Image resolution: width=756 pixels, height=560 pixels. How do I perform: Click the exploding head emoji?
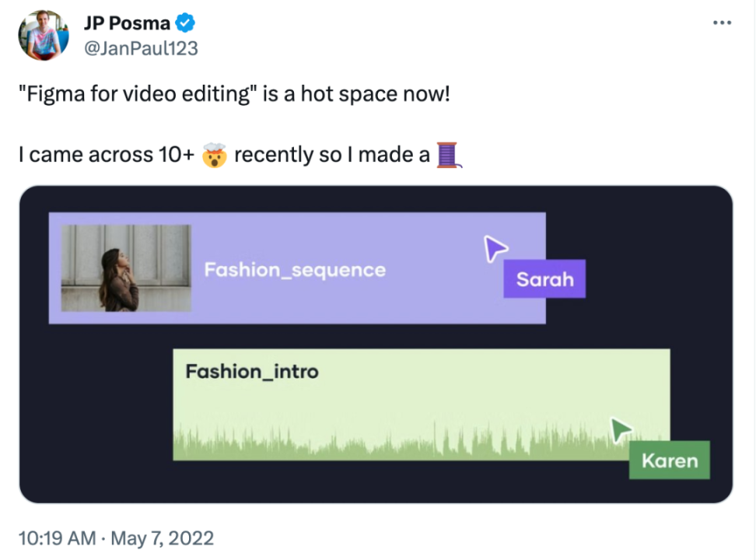coord(214,154)
